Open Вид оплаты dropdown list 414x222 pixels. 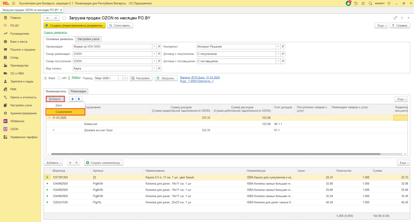point(154,68)
